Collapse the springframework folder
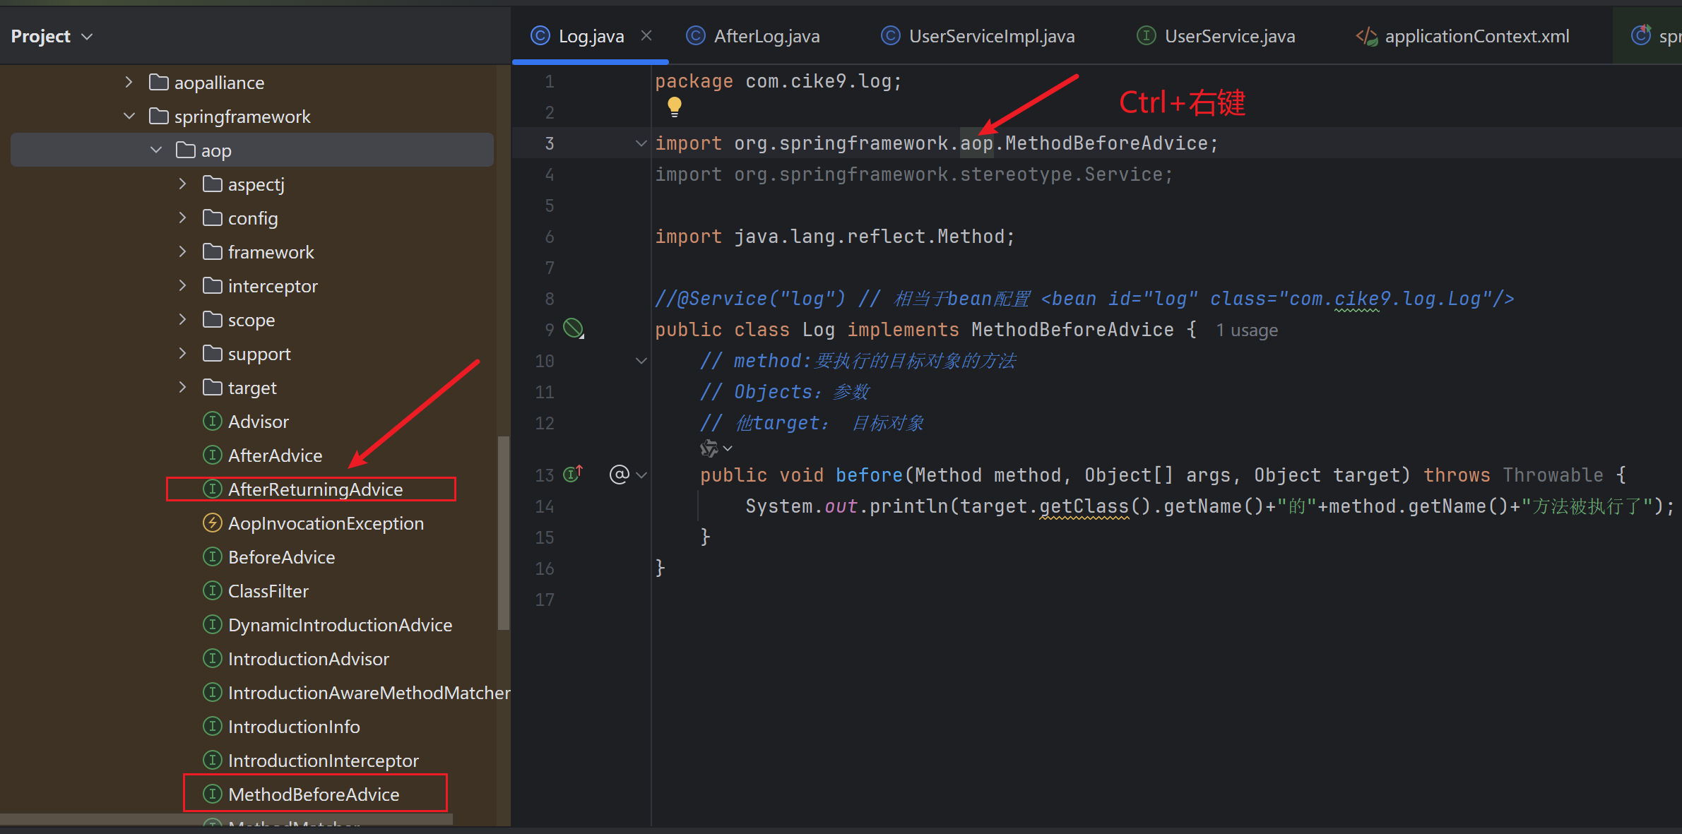 [x=129, y=116]
